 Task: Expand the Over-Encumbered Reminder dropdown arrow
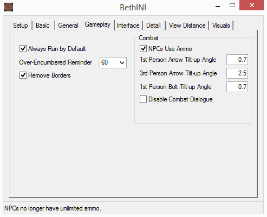(x=122, y=63)
